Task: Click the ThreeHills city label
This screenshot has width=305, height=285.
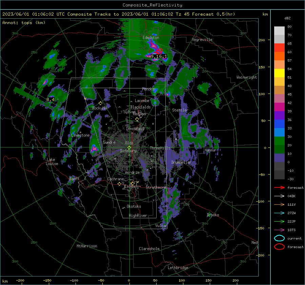Action: click(160, 148)
